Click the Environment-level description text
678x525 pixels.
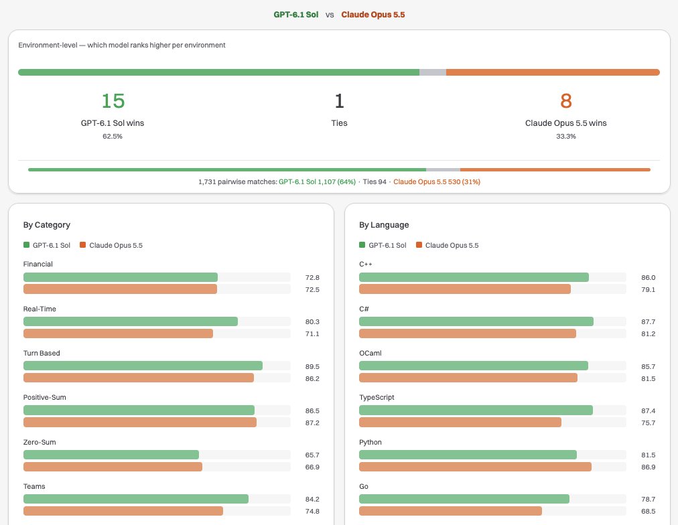[121, 45]
